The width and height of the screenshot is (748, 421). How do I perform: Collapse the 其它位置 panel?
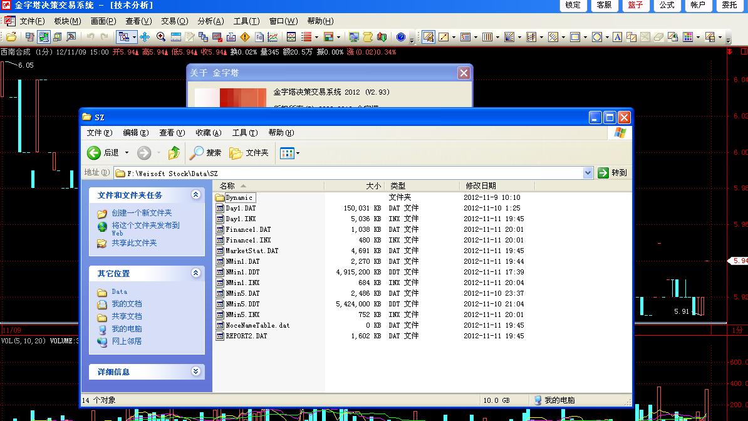(x=195, y=273)
